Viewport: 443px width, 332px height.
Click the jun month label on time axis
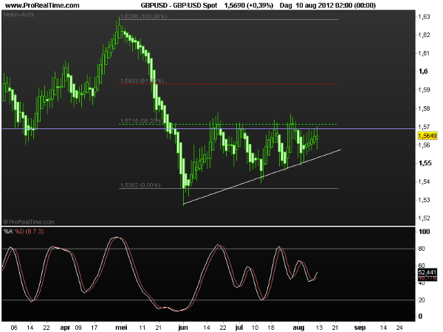pos(183,328)
